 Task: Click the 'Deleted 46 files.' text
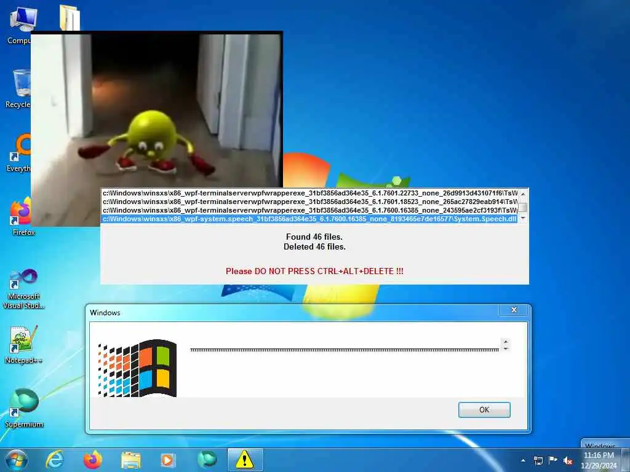pyautogui.click(x=314, y=247)
